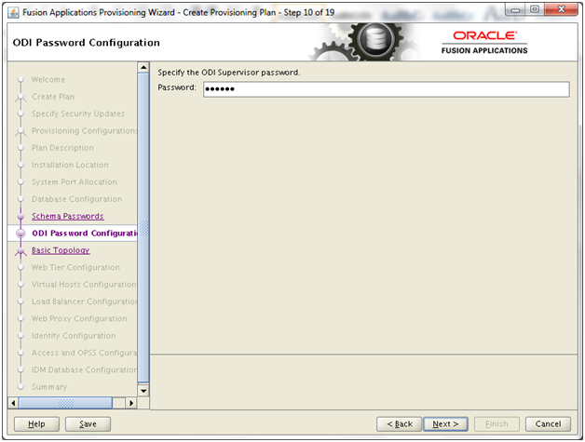Go back with the Back button
The height and width of the screenshot is (442, 585).
tap(400, 423)
